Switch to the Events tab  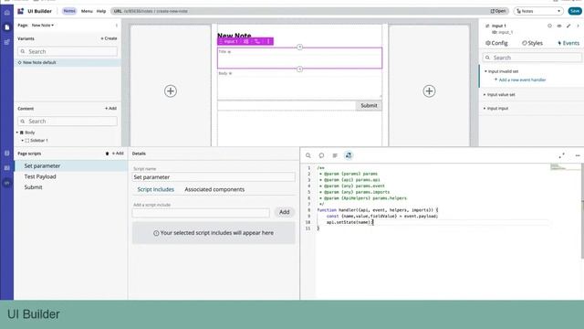pyautogui.click(x=568, y=43)
